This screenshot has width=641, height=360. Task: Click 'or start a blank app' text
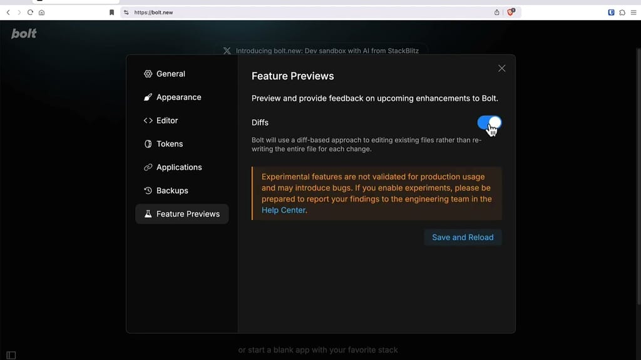pos(318,350)
